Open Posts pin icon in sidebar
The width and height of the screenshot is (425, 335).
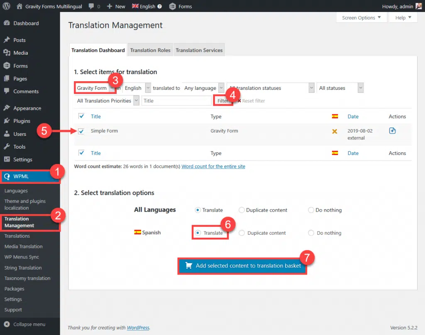[x=7, y=40]
